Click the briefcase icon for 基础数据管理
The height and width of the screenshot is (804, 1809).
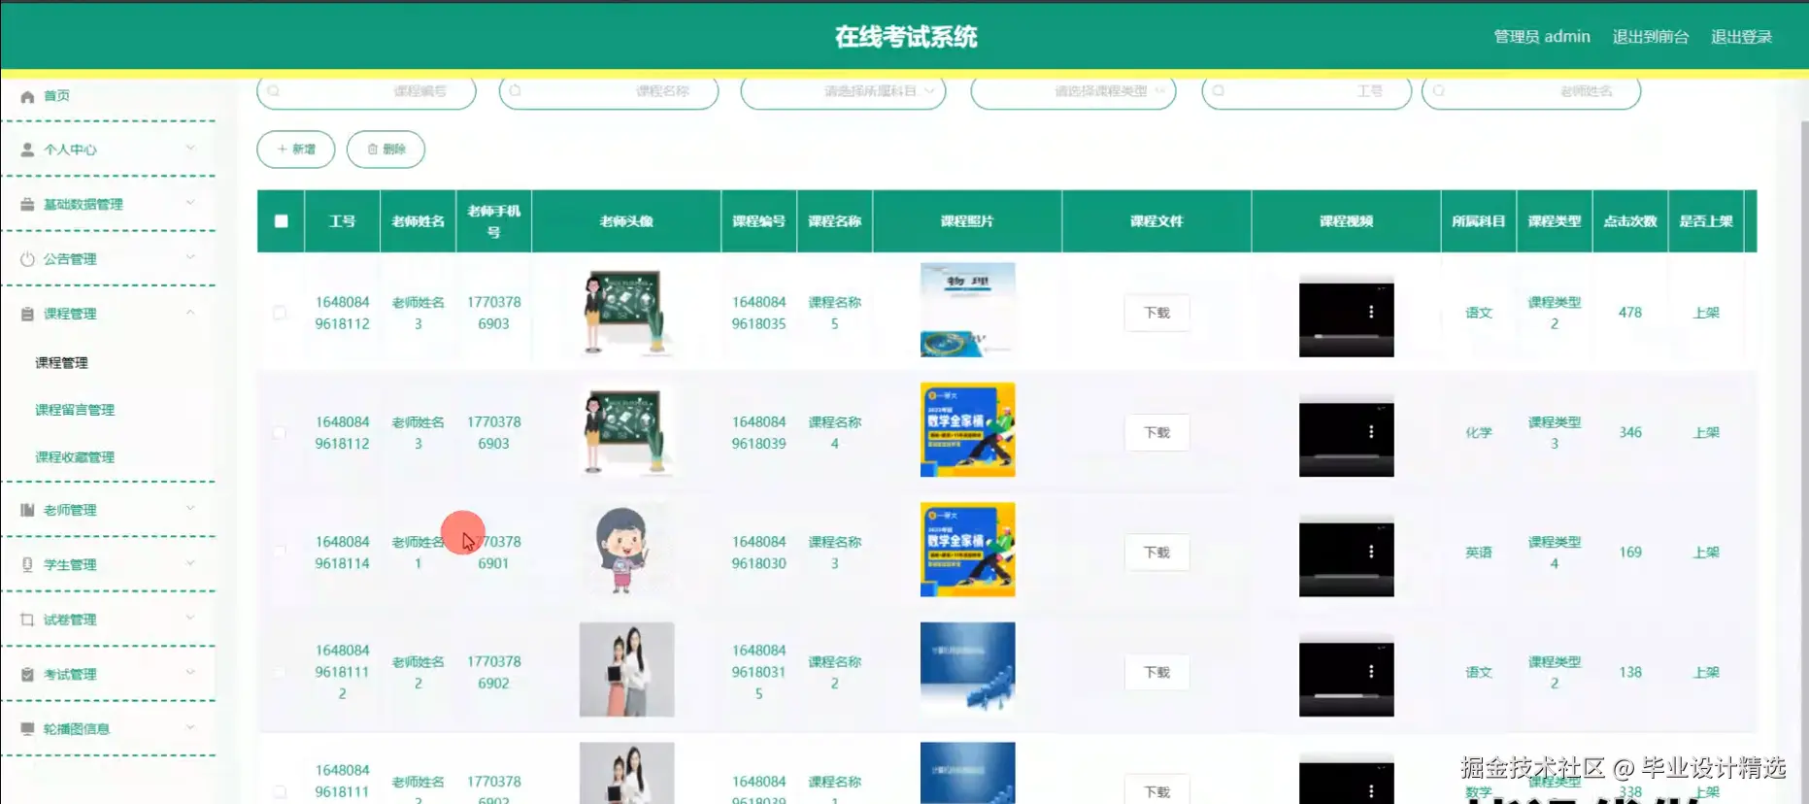[27, 204]
